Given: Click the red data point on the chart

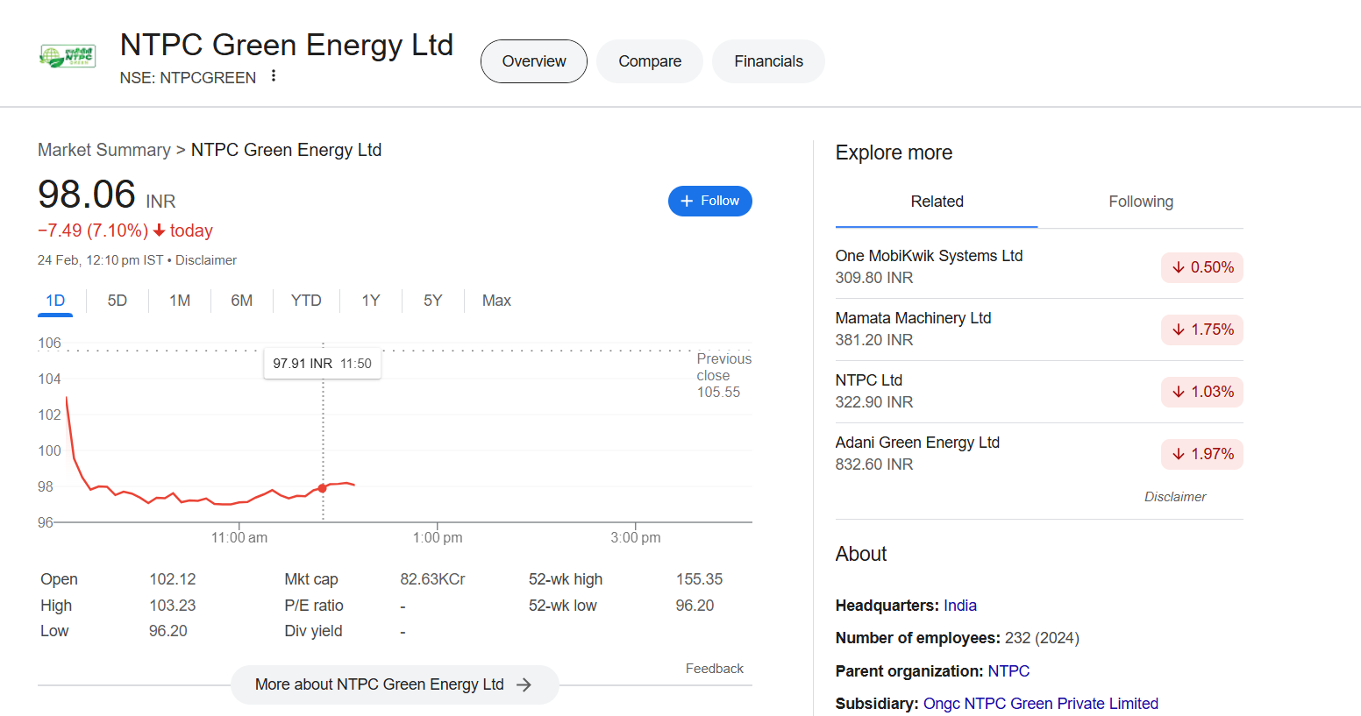Looking at the screenshot, I should [323, 488].
